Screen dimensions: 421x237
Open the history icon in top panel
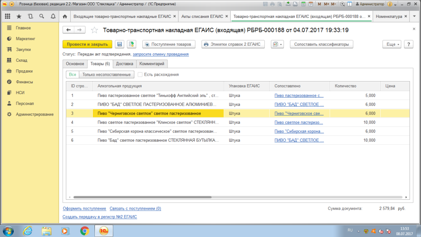[x=30, y=17]
